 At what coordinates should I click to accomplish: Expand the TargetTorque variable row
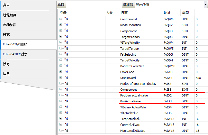[x=61, y=48]
